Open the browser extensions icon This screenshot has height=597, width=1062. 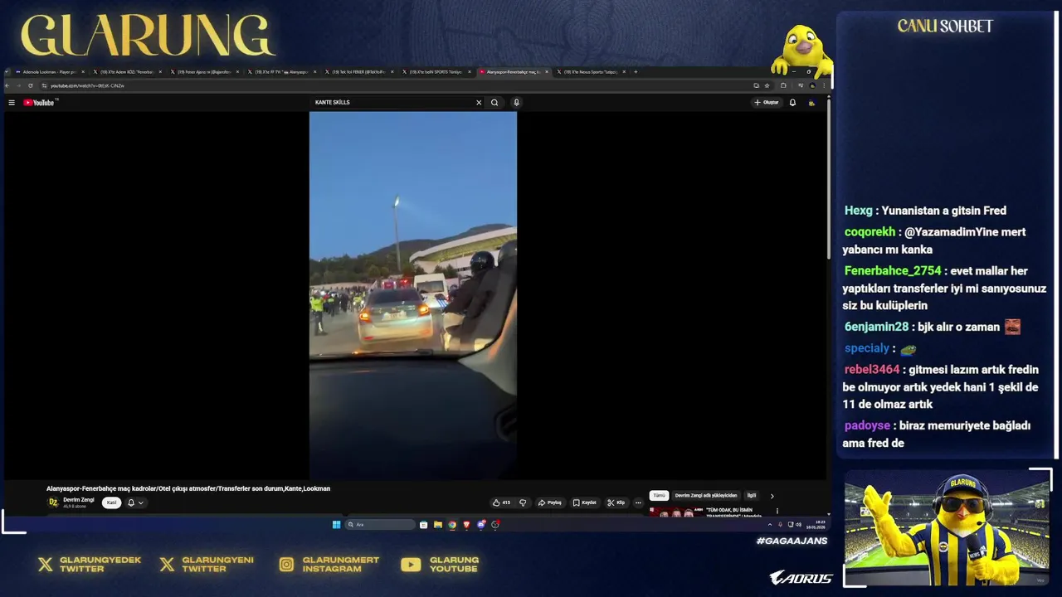coord(783,85)
